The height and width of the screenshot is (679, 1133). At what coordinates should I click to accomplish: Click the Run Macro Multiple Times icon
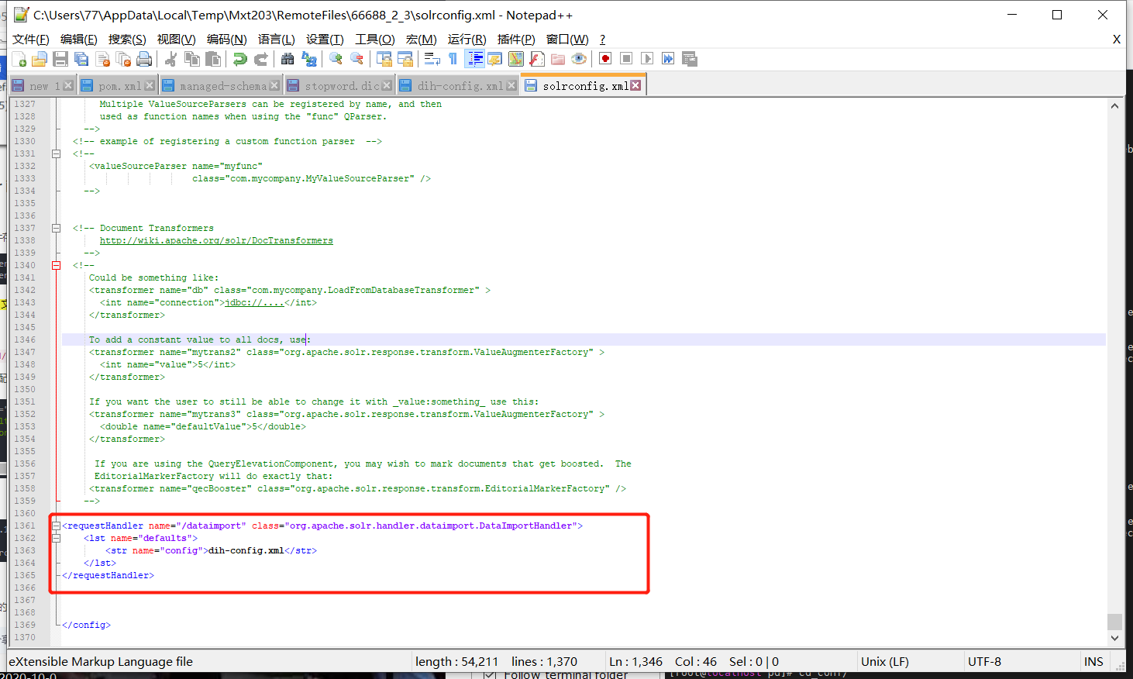click(x=668, y=59)
